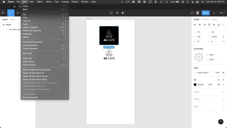
Task: Align horizontal centers icon
Action: point(200,25)
